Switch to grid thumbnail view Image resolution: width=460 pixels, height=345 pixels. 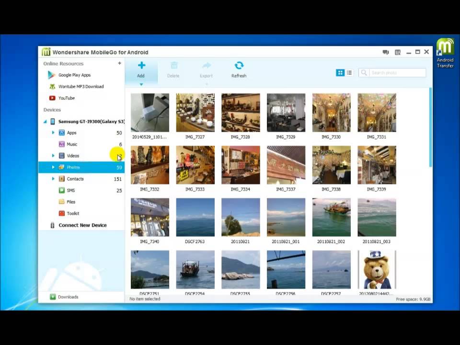click(x=340, y=73)
